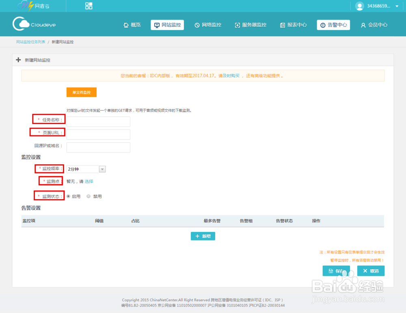Viewport: 406px width, 313px height.
Task: Click the grid apps icon in top bar
Action: (x=89, y=6)
